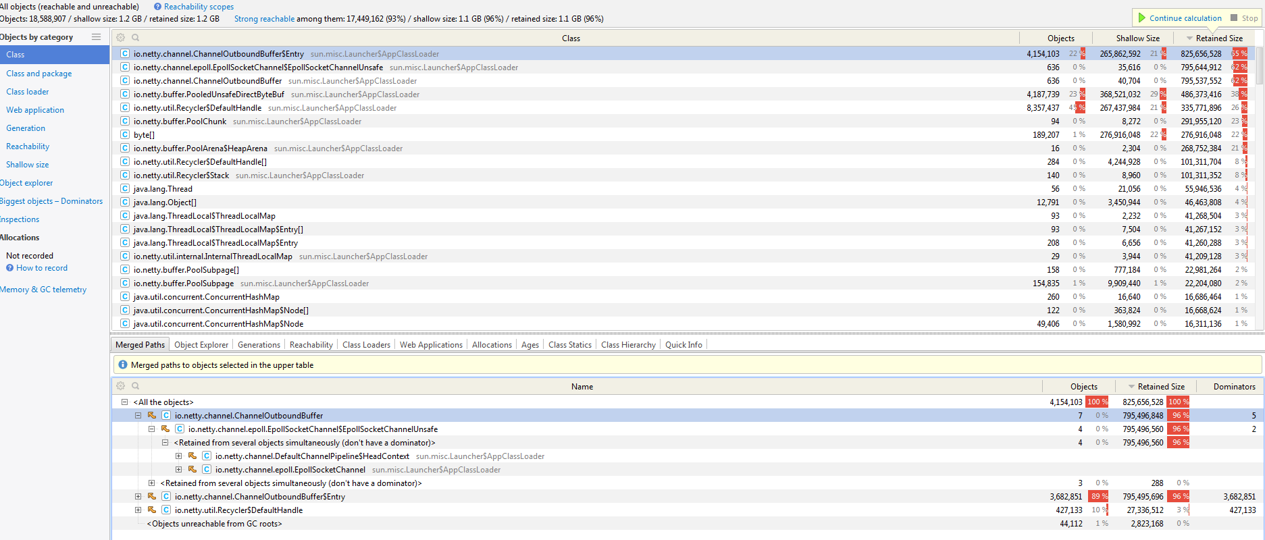This screenshot has width=1265, height=540.
Task: Open the Class Statics tab
Action: [x=570, y=345]
